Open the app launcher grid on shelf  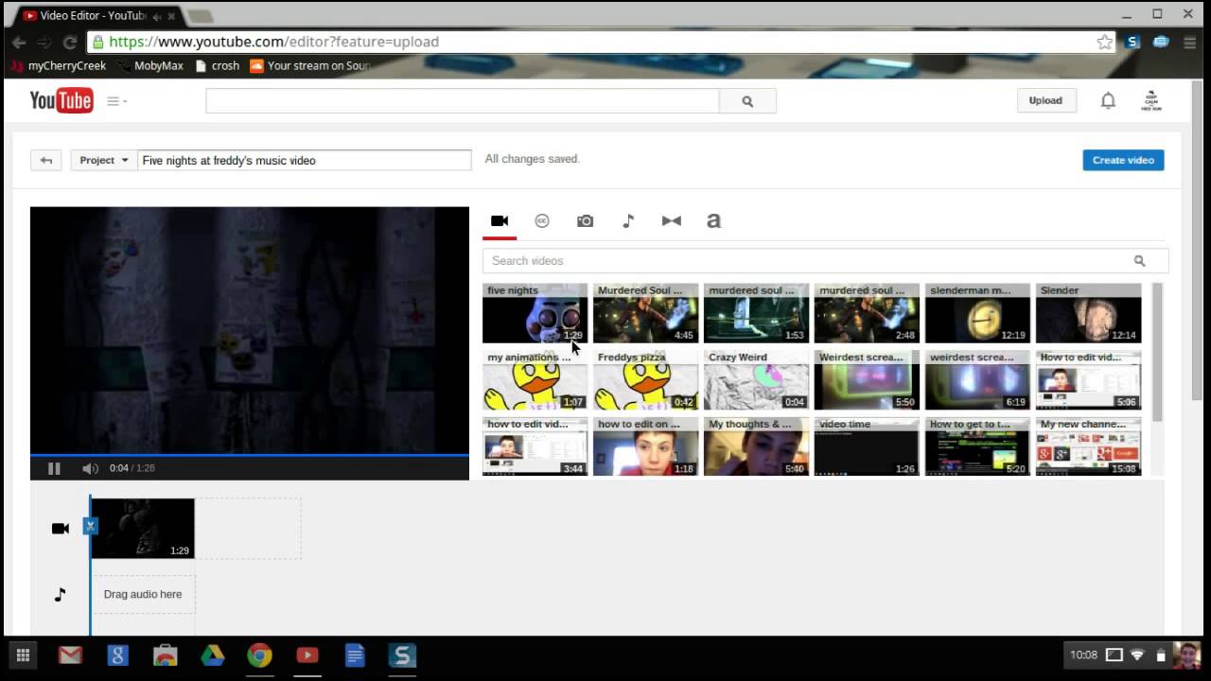23,655
